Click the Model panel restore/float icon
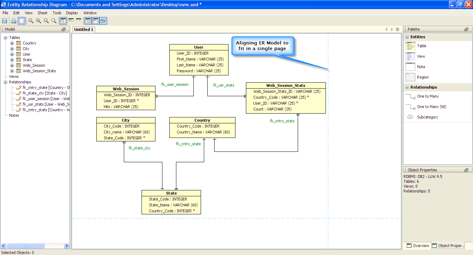The height and width of the screenshot is (255, 473). [x=64, y=30]
